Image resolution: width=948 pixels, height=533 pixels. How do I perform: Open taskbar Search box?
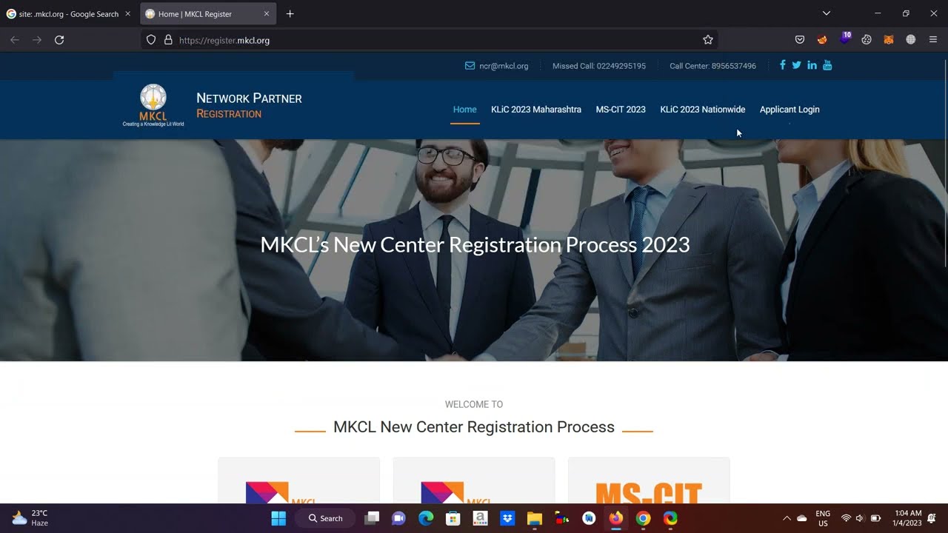tap(326, 518)
